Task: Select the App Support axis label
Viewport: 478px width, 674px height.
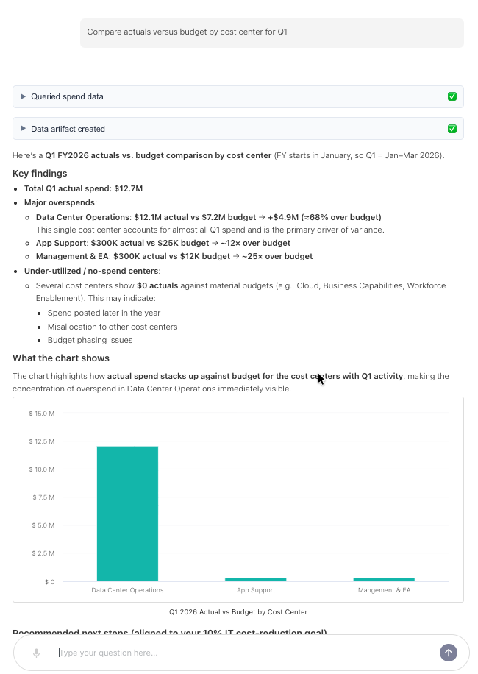Action: (x=256, y=590)
